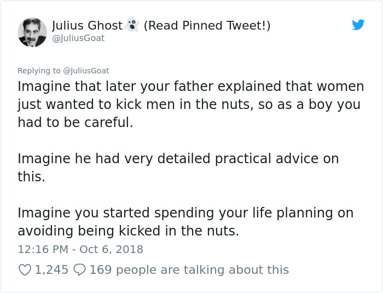Click the Twitter bird logo icon
The width and height of the screenshot is (383, 293).
click(358, 25)
